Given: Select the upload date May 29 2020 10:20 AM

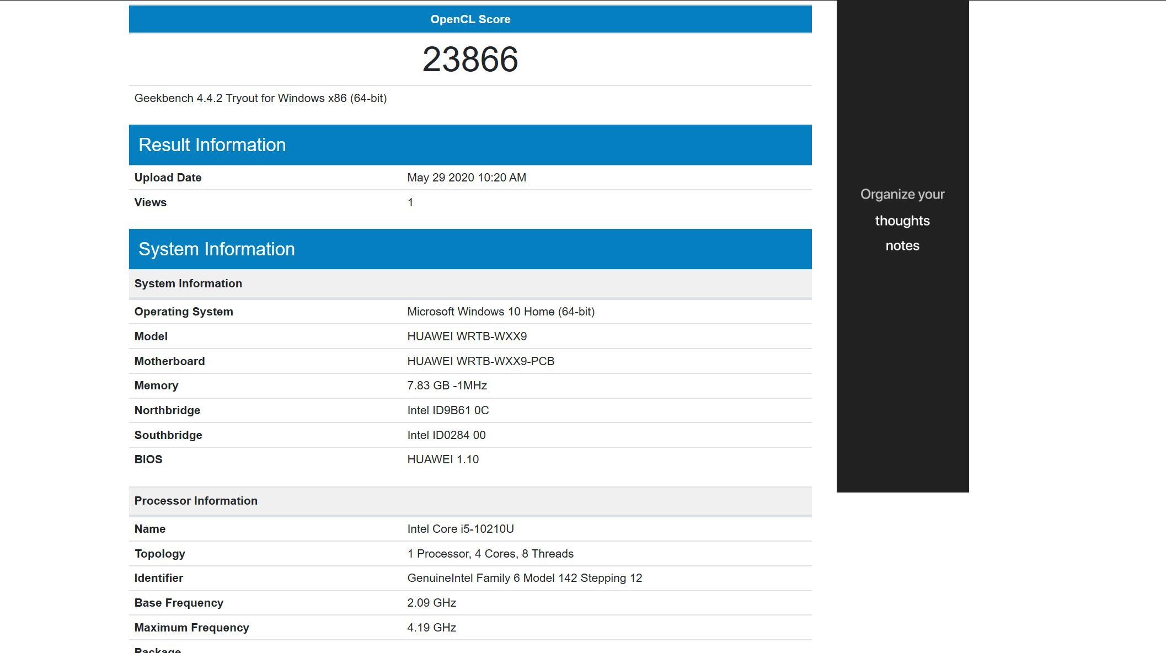Looking at the screenshot, I should point(467,178).
